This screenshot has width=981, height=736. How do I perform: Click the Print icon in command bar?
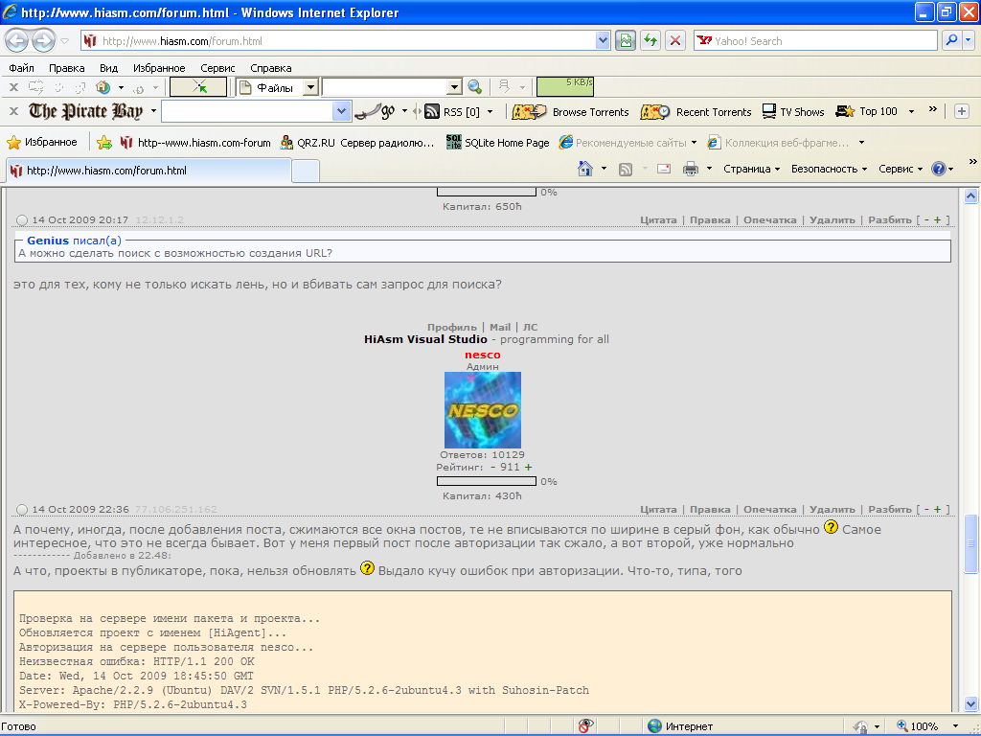(x=690, y=169)
